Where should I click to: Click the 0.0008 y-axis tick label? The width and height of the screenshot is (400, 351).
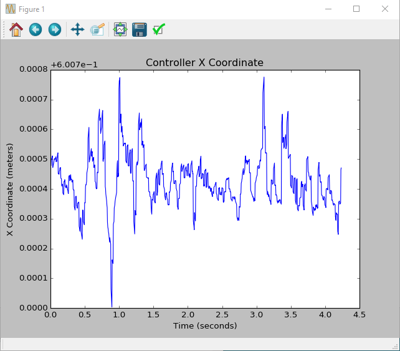point(34,69)
